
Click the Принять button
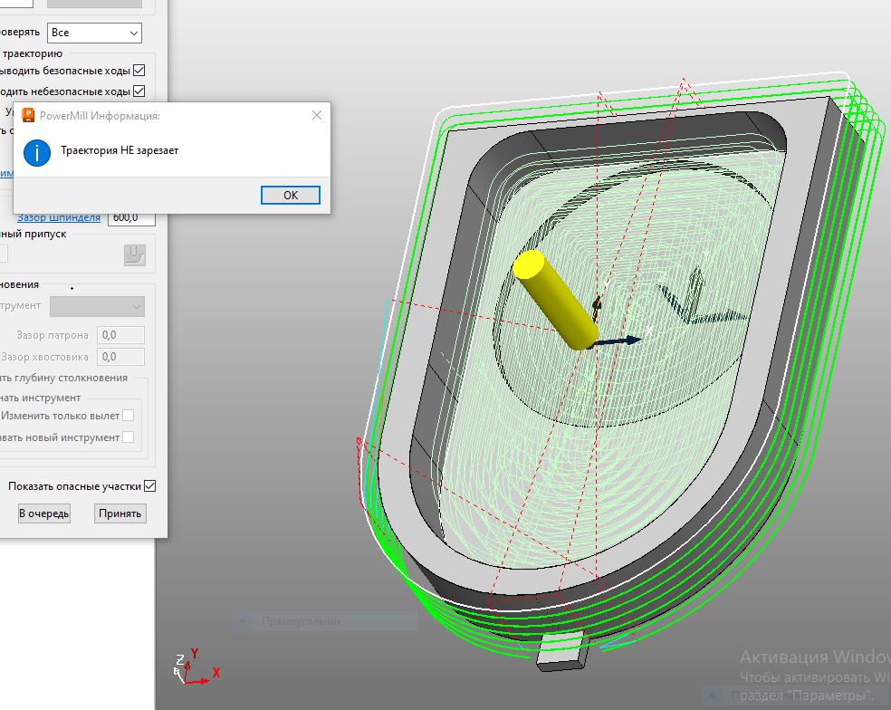[x=120, y=513]
